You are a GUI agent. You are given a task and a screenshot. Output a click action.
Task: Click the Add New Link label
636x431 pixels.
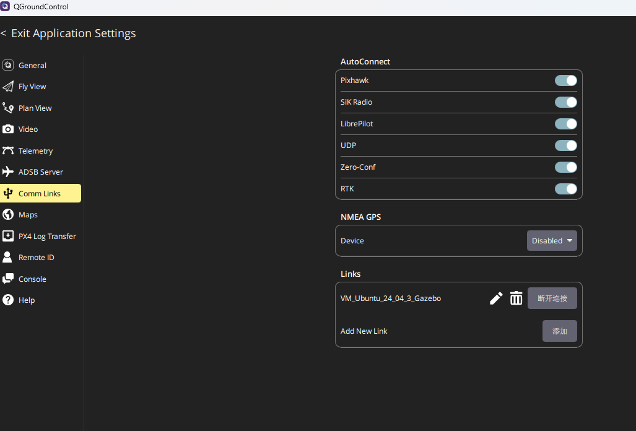364,331
